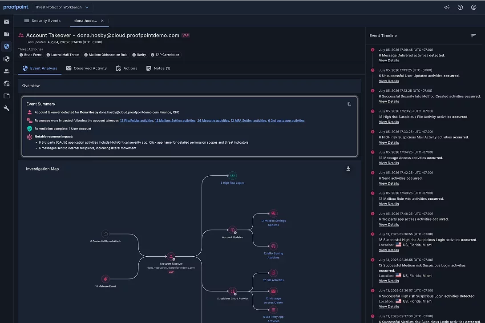Open 12 File/Folder activities link
The image size is (485, 323).
pos(137,121)
